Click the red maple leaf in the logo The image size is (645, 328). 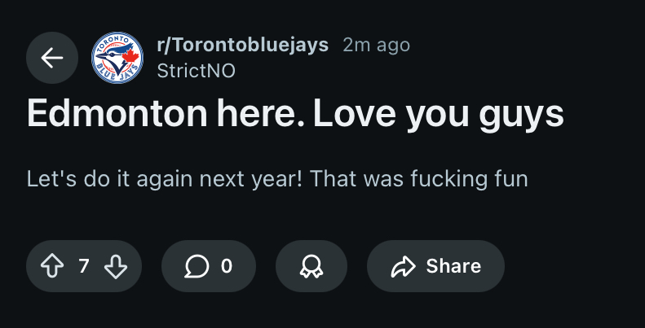[130, 55]
